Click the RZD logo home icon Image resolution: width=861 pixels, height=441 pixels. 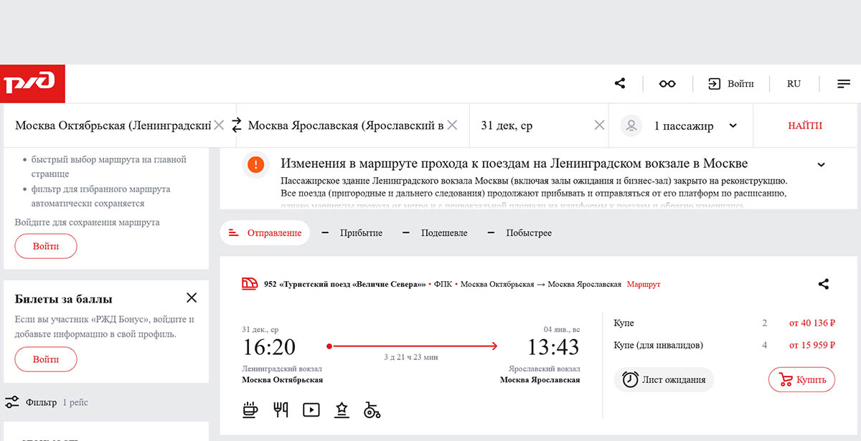click(x=32, y=84)
